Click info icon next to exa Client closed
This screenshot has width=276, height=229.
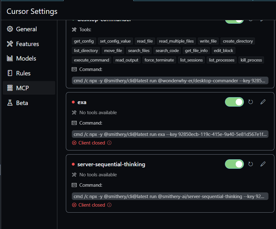109,143
